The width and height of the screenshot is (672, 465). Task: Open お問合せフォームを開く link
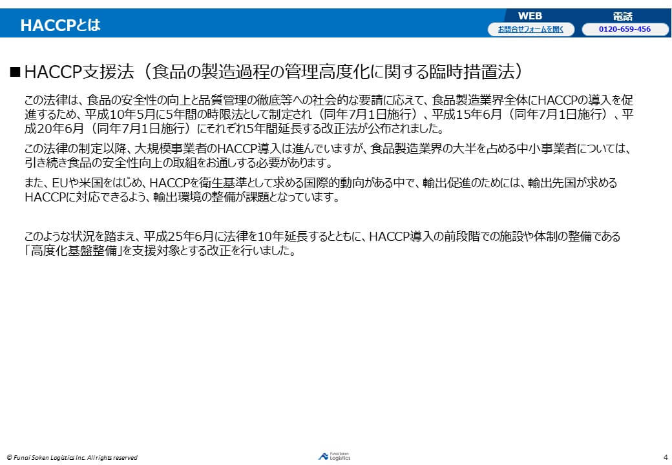532,28
